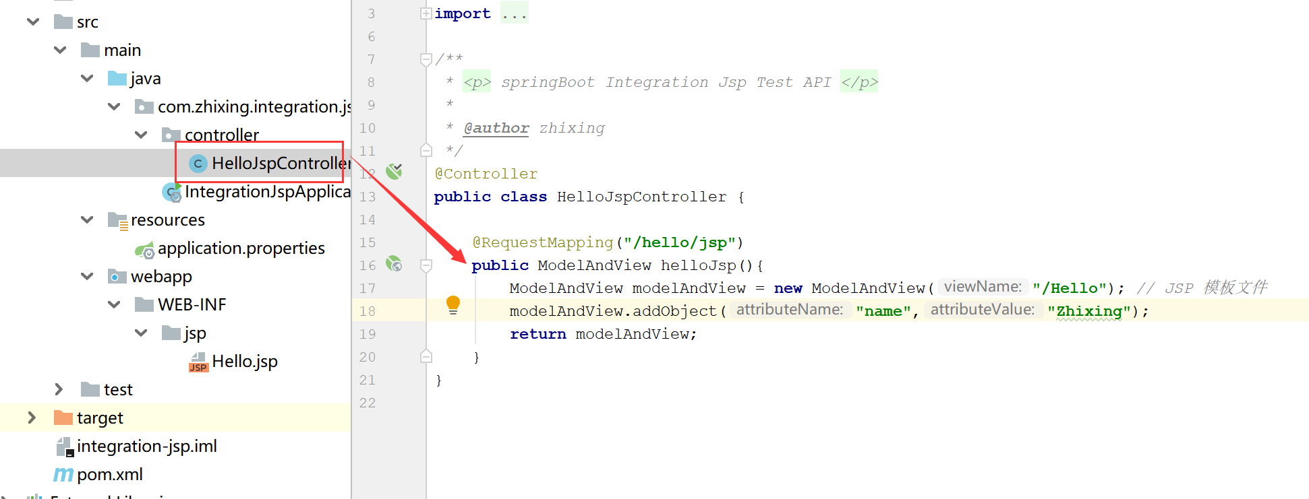Click the controller package icon
The width and height of the screenshot is (1309, 499).
click(x=171, y=135)
